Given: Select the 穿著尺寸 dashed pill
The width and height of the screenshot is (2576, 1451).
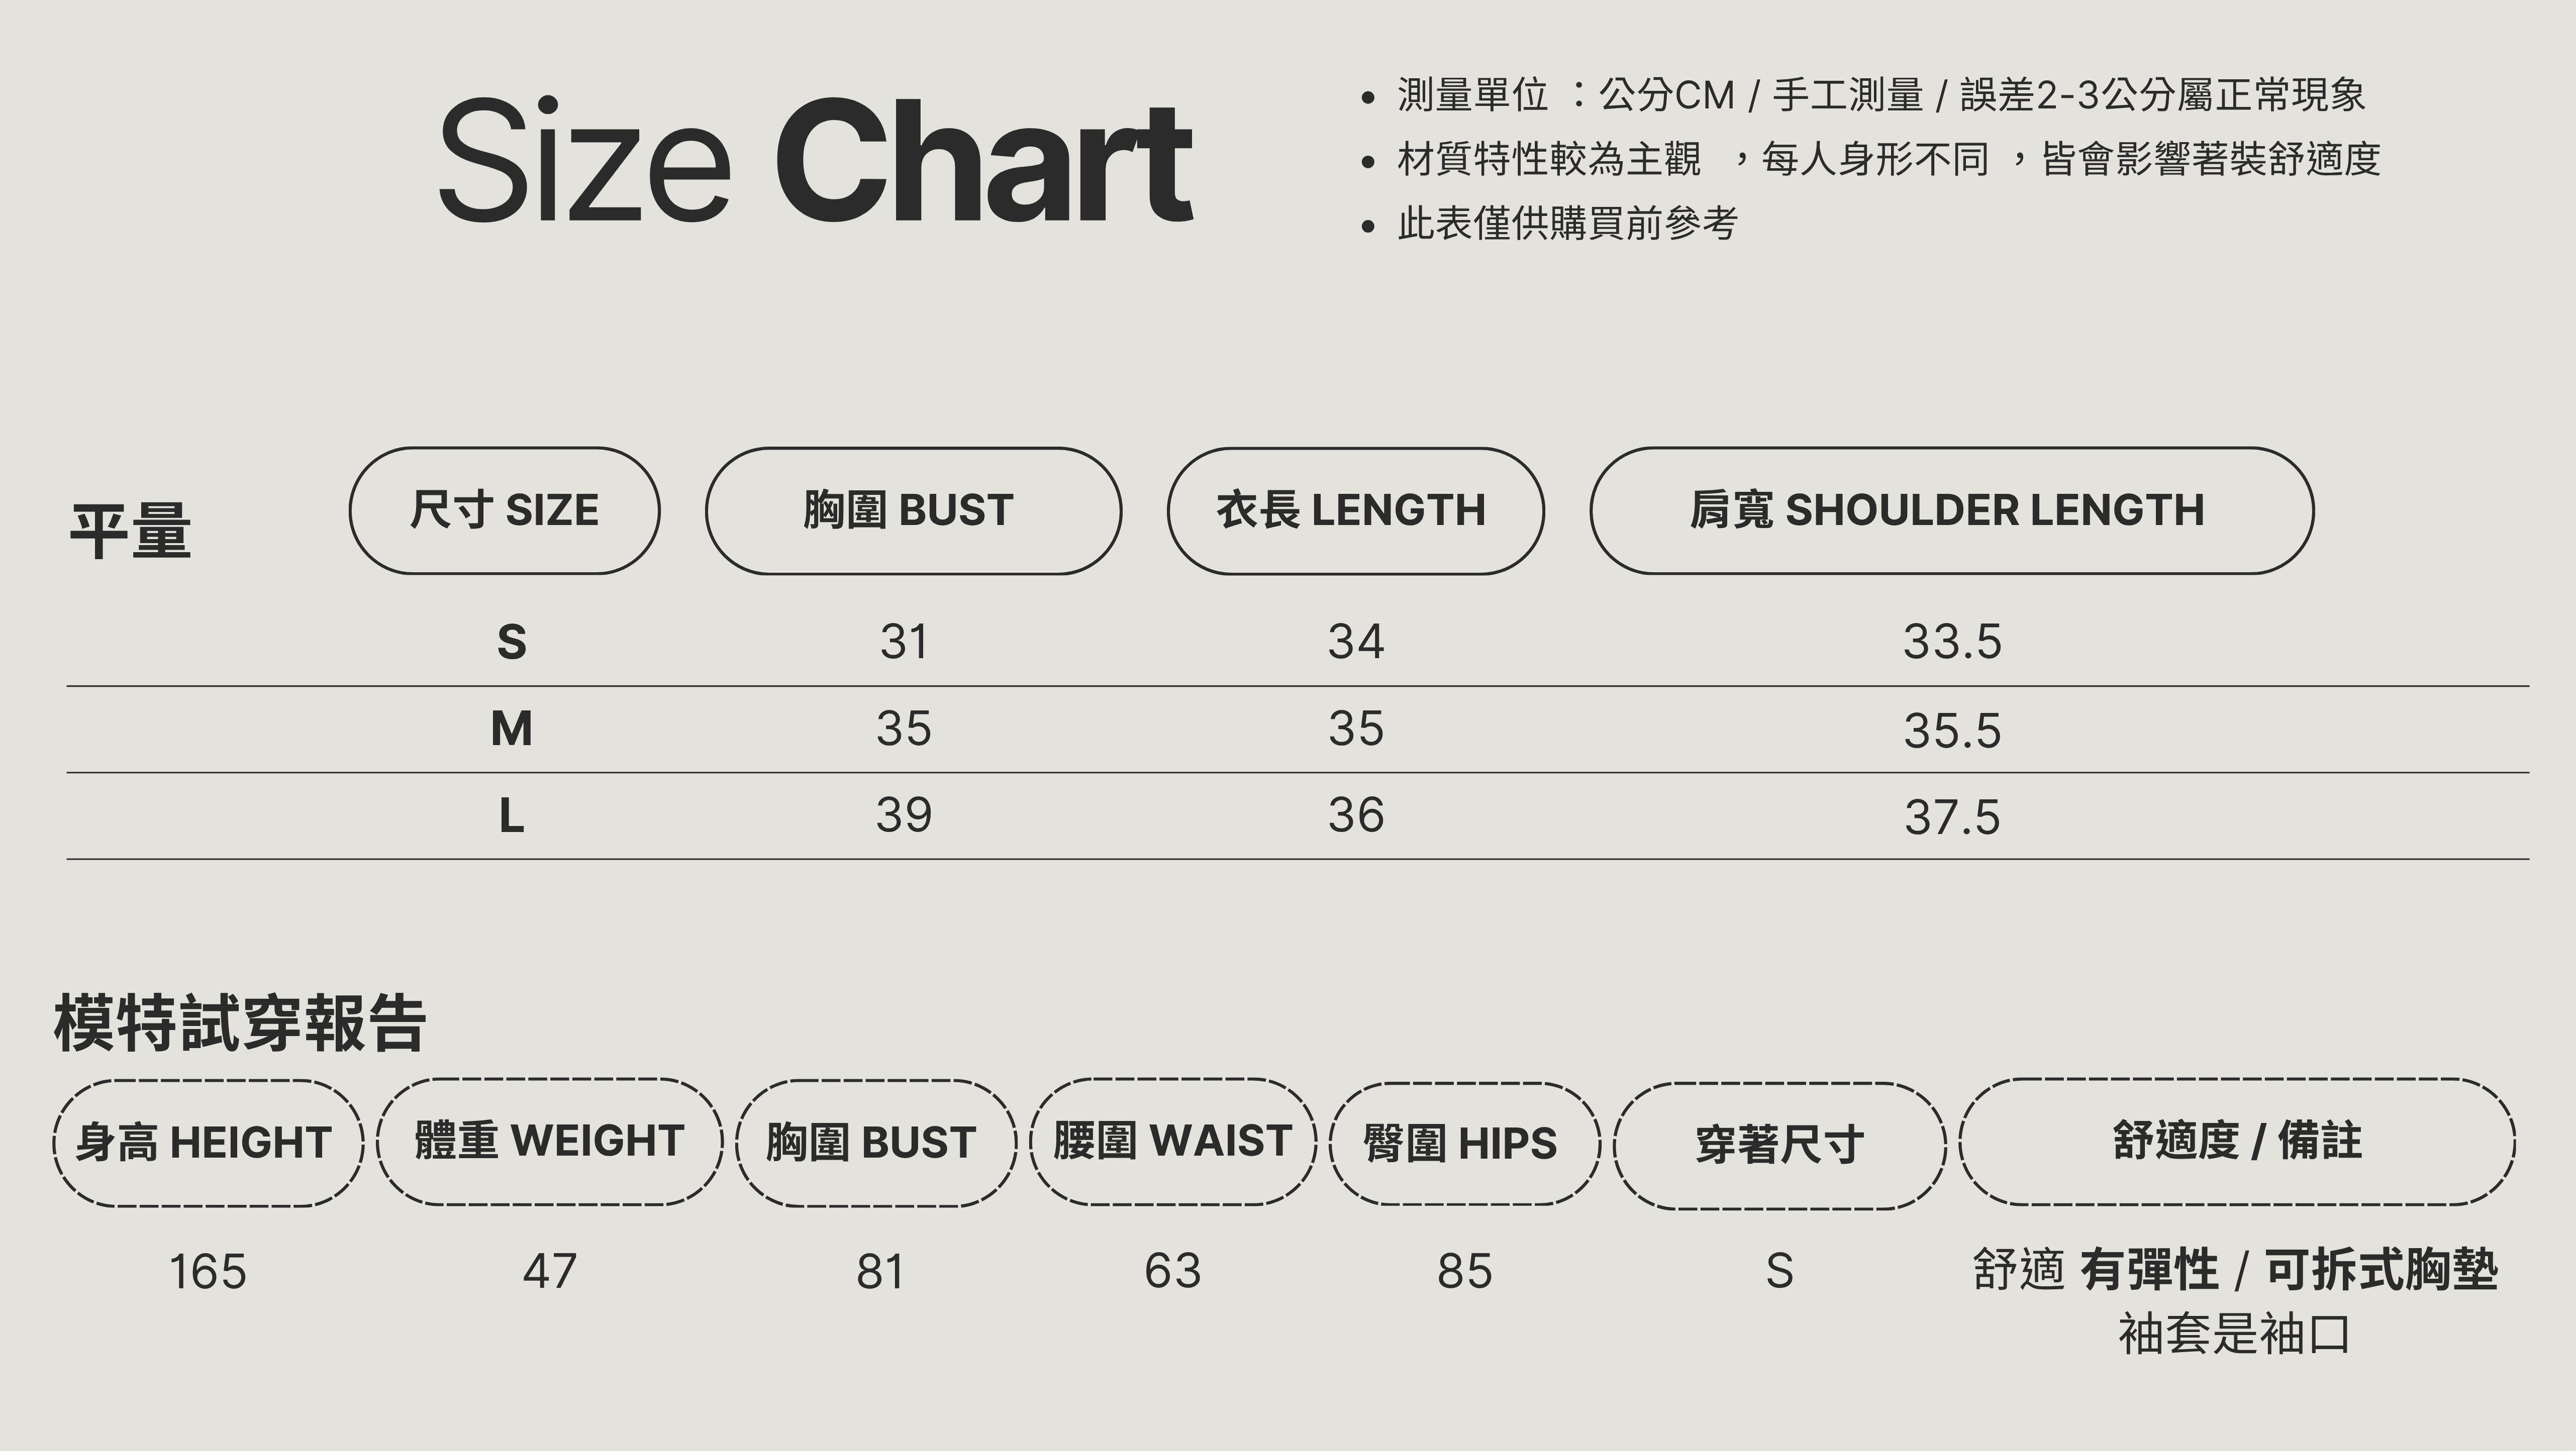Looking at the screenshot, I should [1779, 1145].
